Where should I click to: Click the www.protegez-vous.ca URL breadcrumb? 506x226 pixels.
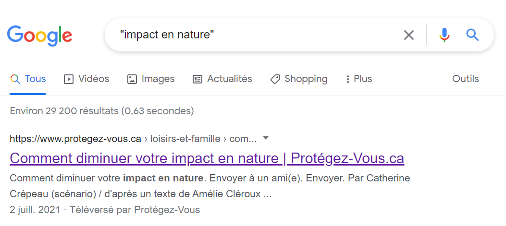75,139
